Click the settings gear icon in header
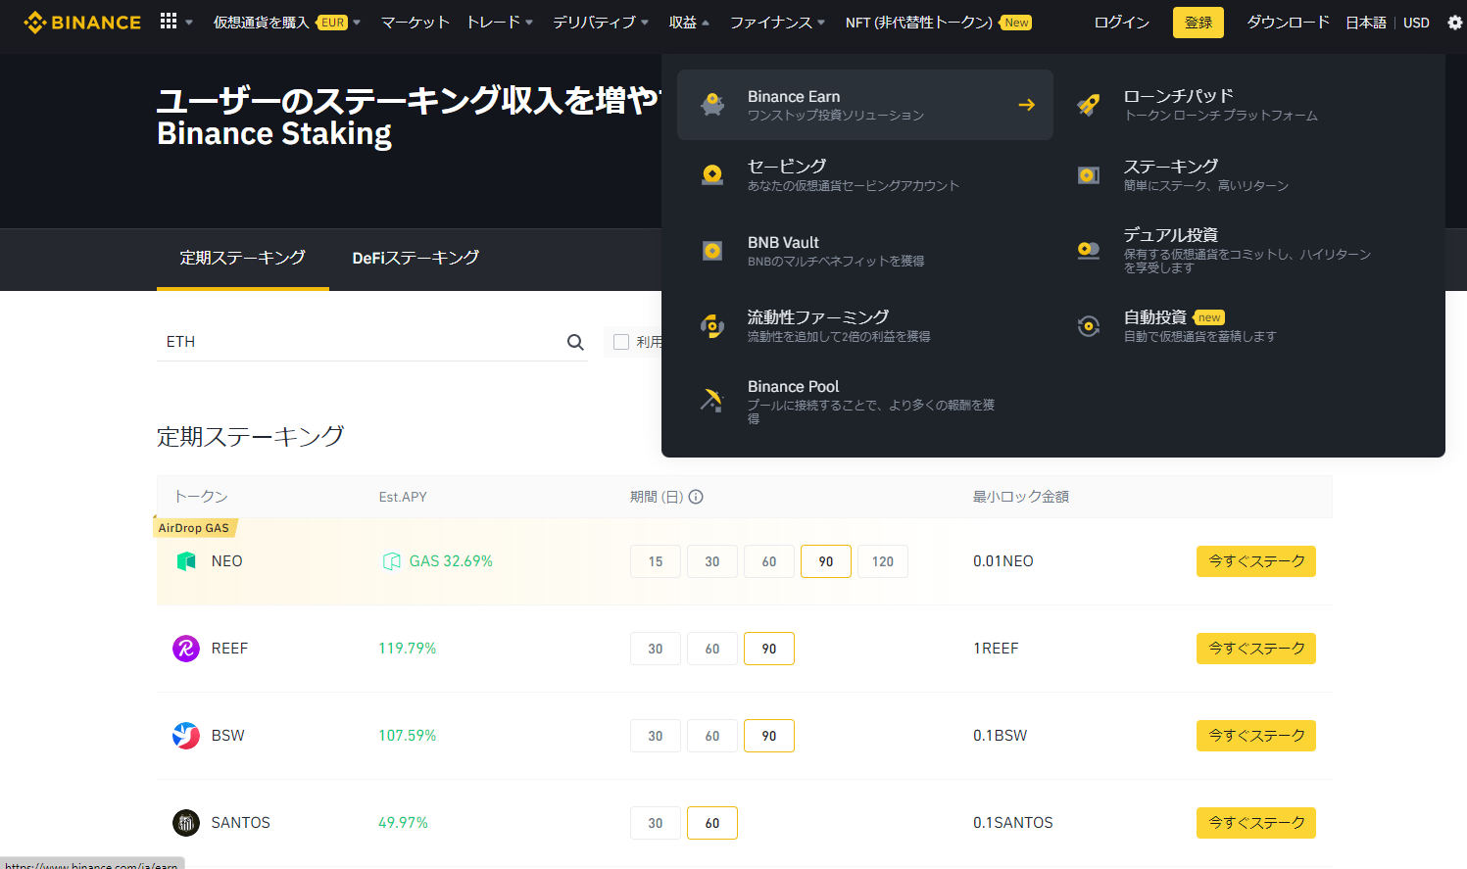This screenshot has height=869, width=1467. coord(1454,23)
